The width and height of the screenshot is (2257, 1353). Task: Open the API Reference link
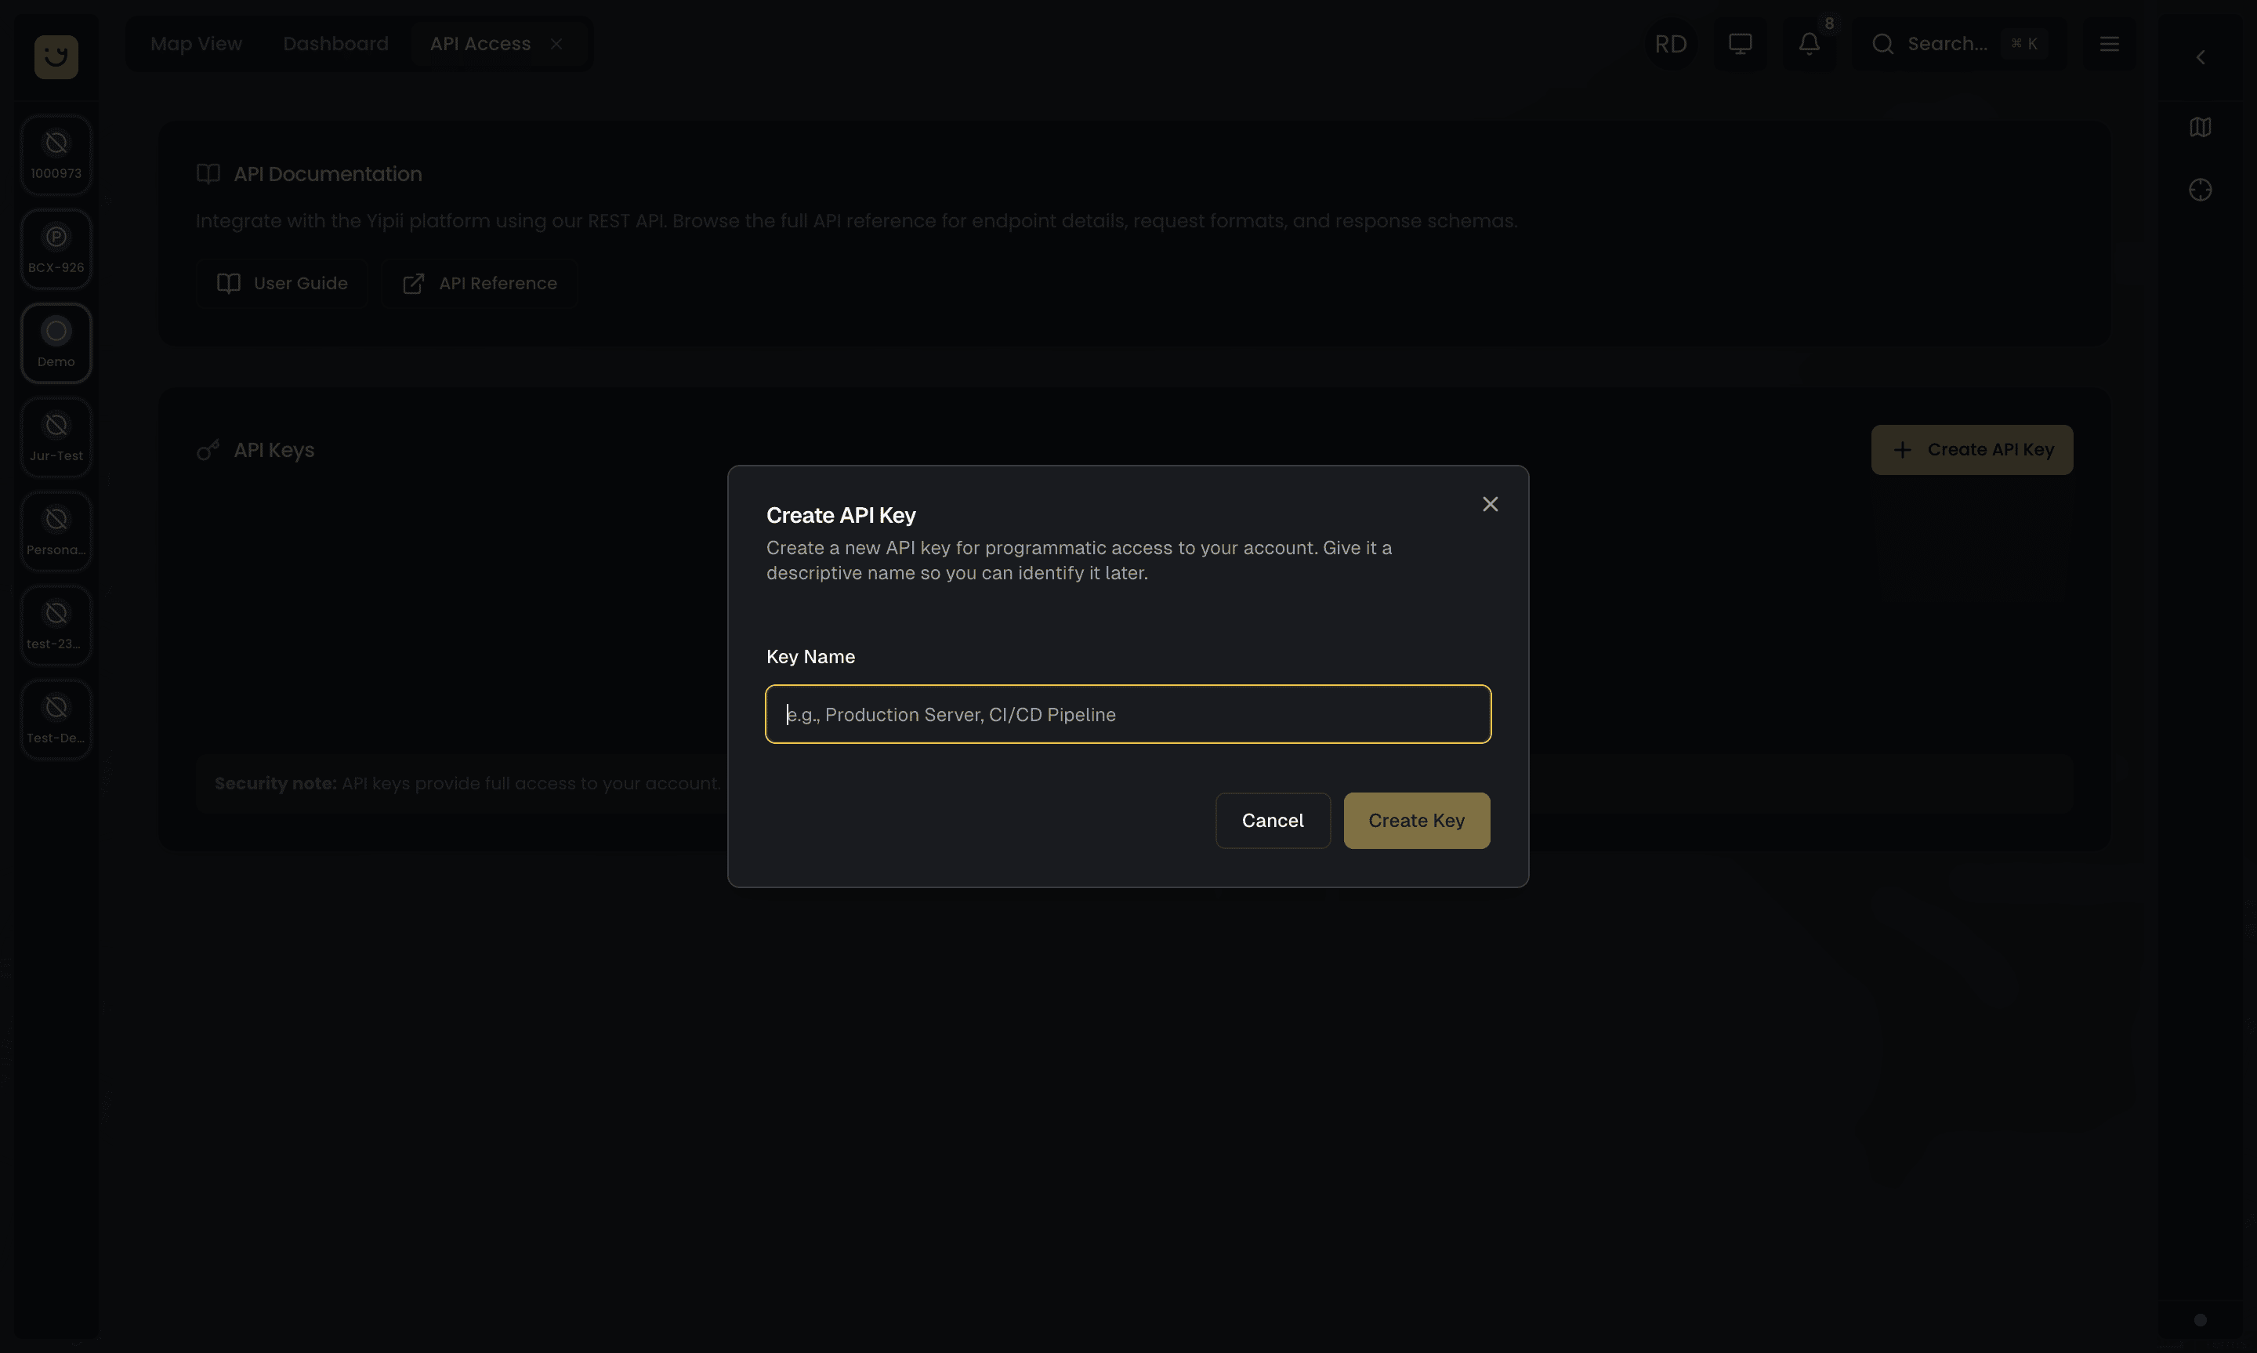pyautogui.click(x=480, y=284)
